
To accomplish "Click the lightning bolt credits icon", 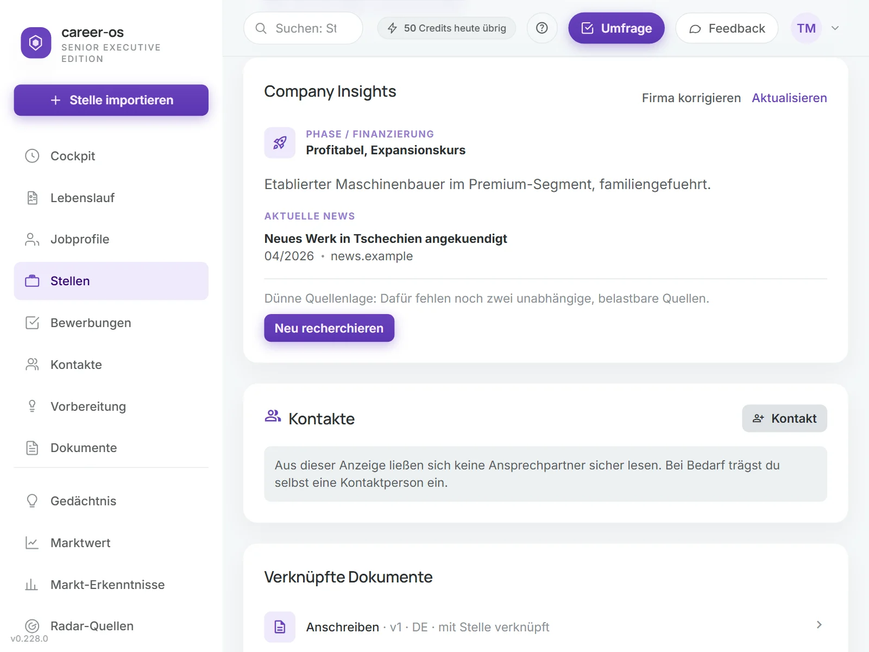I will tap(392, 28).
